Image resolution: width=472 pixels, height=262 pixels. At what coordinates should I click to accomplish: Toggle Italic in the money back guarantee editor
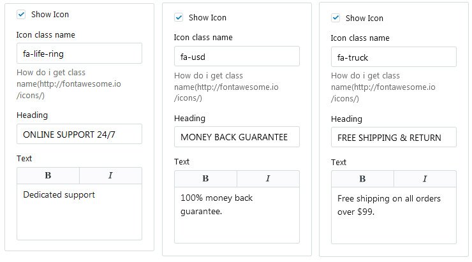[x=268, y=178]
